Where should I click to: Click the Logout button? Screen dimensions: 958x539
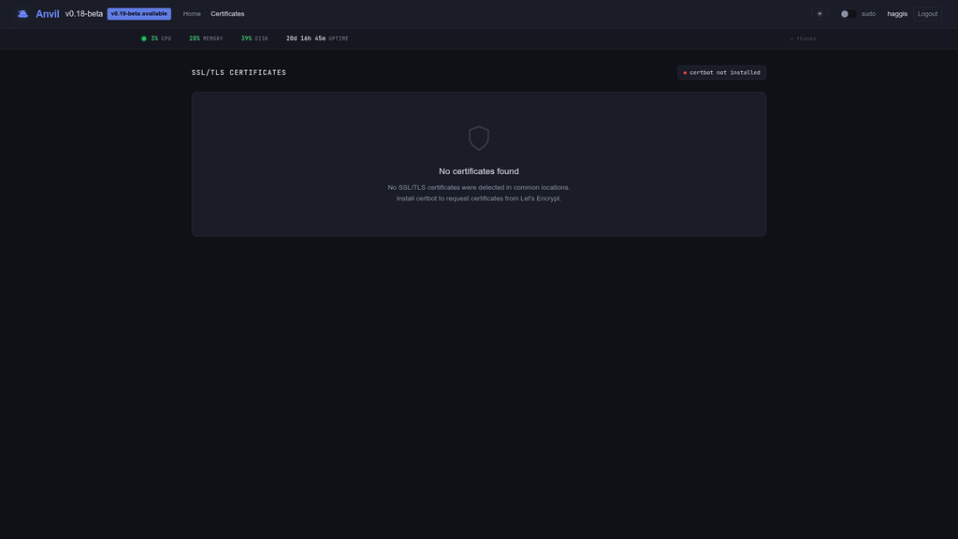tap(927, 13)
